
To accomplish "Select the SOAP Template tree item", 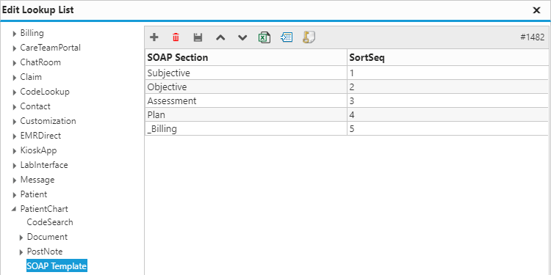I will pyautogui.click(x=57, y=266).
